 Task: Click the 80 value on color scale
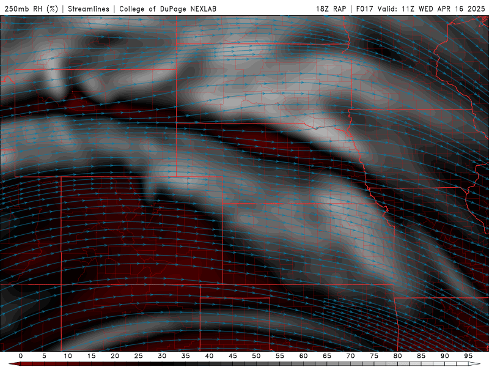coord(397,356)
